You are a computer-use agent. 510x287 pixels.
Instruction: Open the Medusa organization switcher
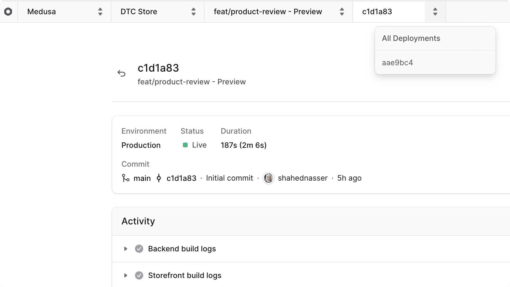pos(64,12)
